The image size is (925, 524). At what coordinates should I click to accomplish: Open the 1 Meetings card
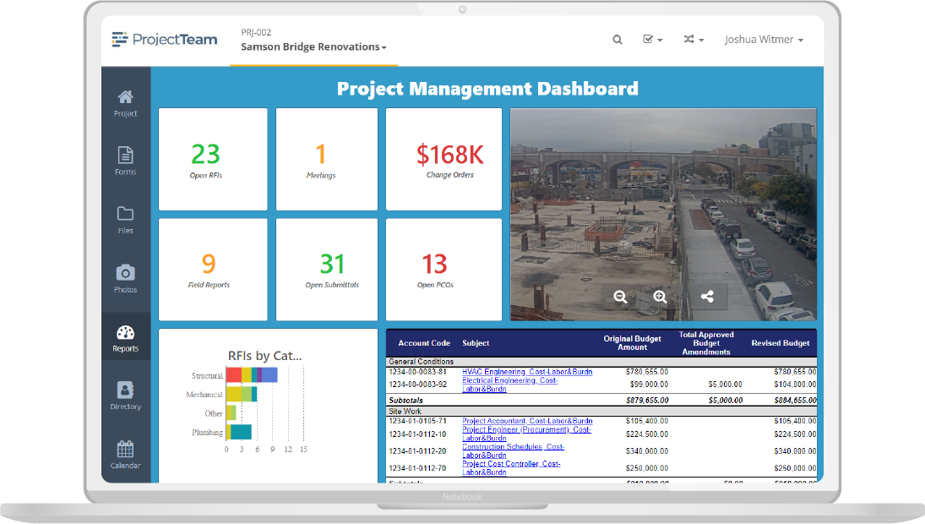pyautogui.click(x=326, y=159)
